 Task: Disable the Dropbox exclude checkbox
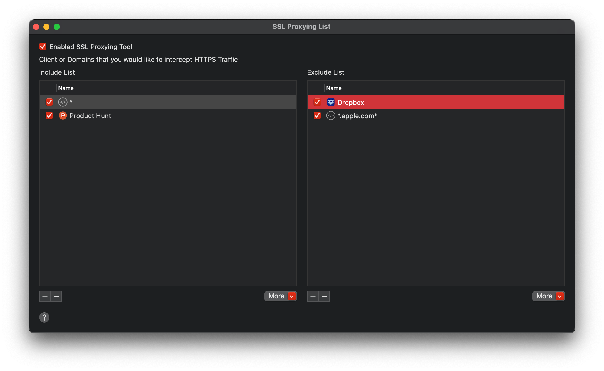(317, 102)
